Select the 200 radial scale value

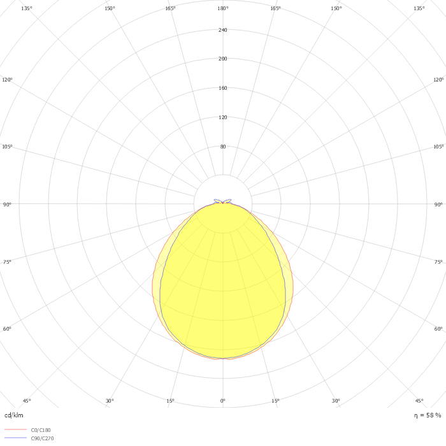(x=223, y=59)
